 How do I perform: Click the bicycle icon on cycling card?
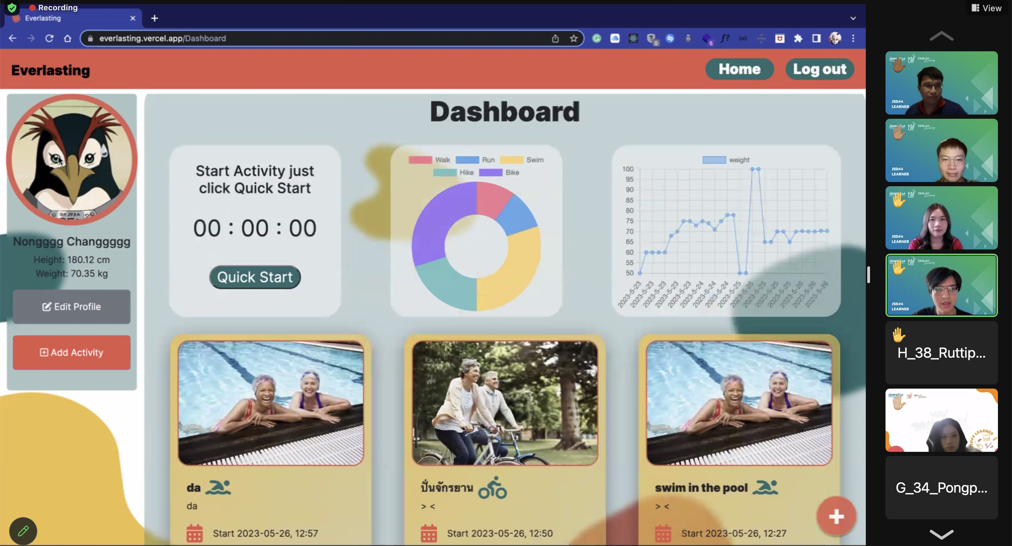(493, 488)
